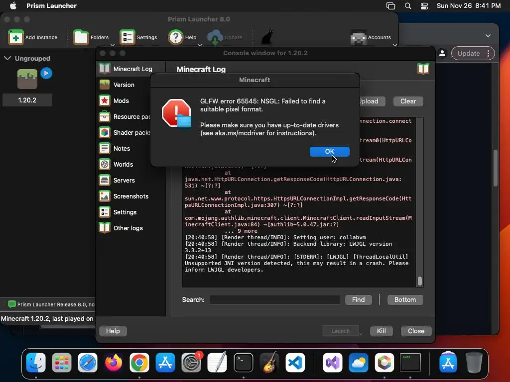This screenshot has width=510, height=382.
Task: Expand the Folders dropdown arrow
Action: pos(113,44)
